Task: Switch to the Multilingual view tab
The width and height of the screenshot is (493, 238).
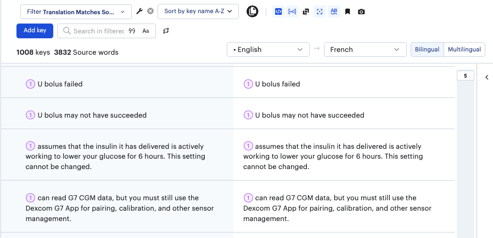Action: 464,50
